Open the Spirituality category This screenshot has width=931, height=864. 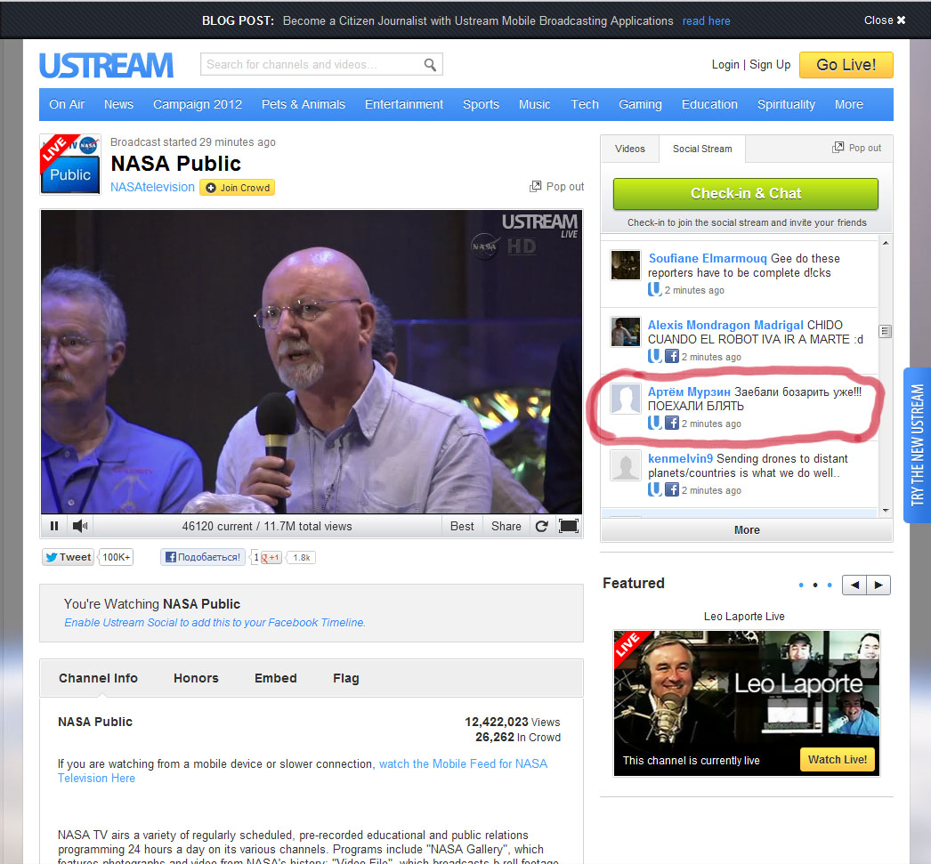(786, 104)
